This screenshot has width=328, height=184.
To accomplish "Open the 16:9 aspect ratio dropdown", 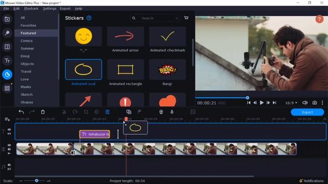I will 291,103.
